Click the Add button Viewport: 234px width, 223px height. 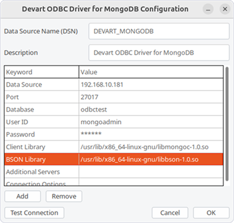tap(22, 197)
